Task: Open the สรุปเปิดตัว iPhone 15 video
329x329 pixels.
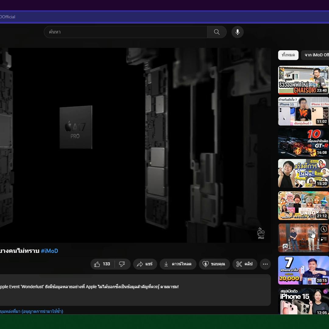Action: 303,301
